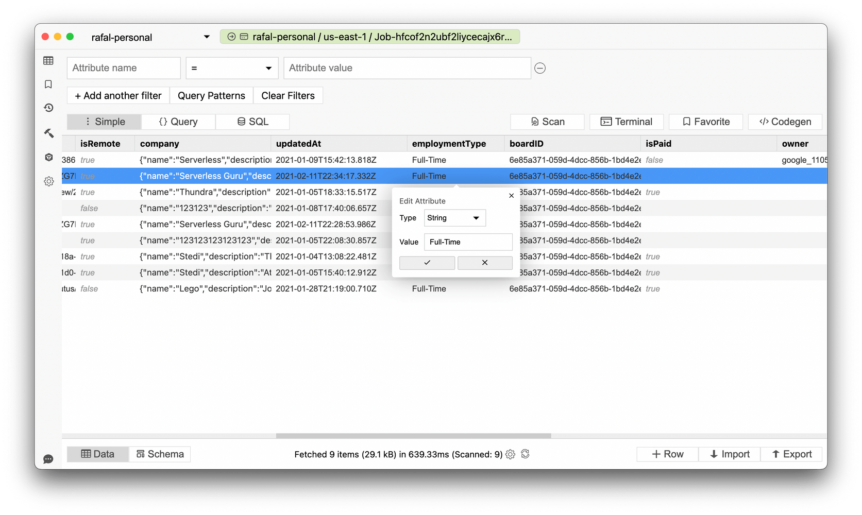Open the feedback chat bubble icon

click(x=48, y=459)
